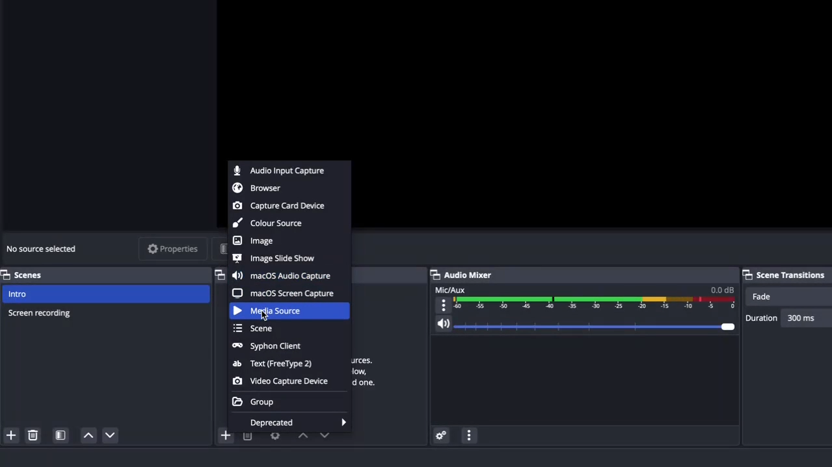Screen dimensions: 832x467
Task: Click the Properties button
Action: pos(172,249)
